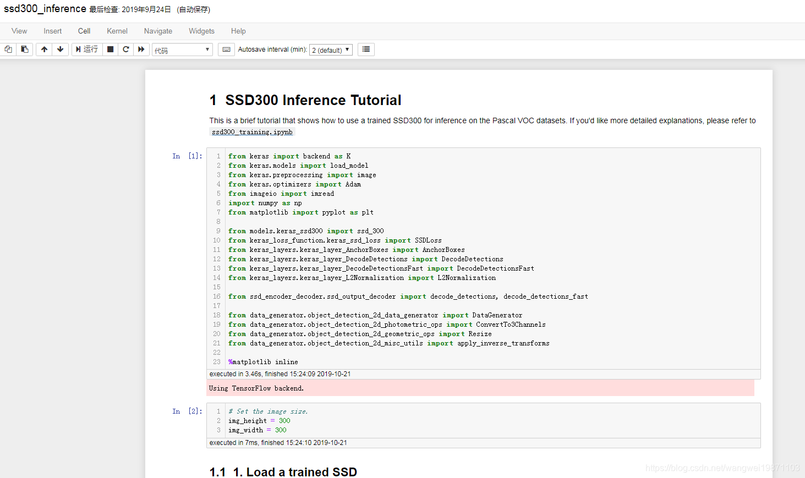Viewport: 805px width, 478px height.
Task: Open the ssd300_training.ipynb link
Action: [x=252, y=132]
